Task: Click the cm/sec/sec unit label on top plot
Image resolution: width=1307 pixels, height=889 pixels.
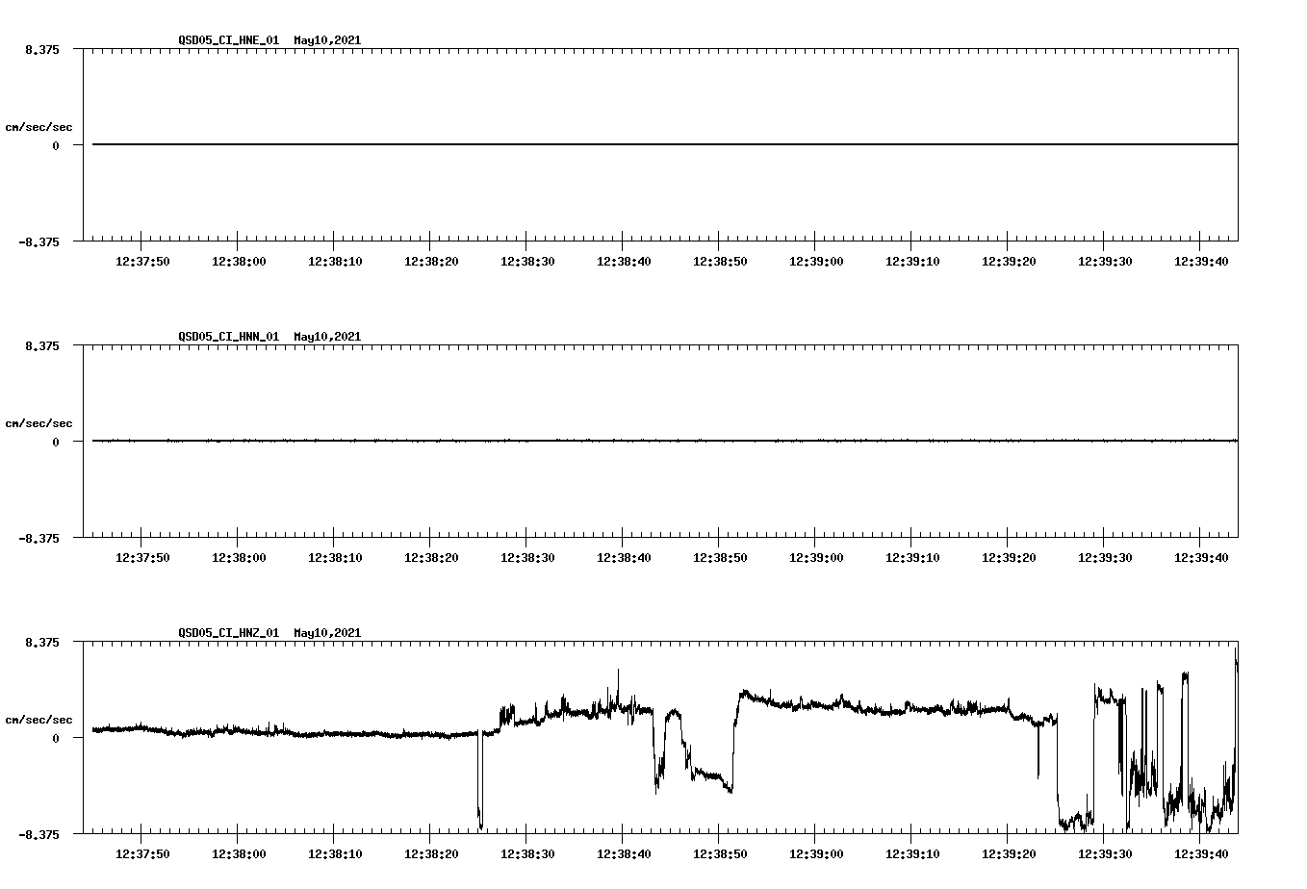Action: pos(39,125)
